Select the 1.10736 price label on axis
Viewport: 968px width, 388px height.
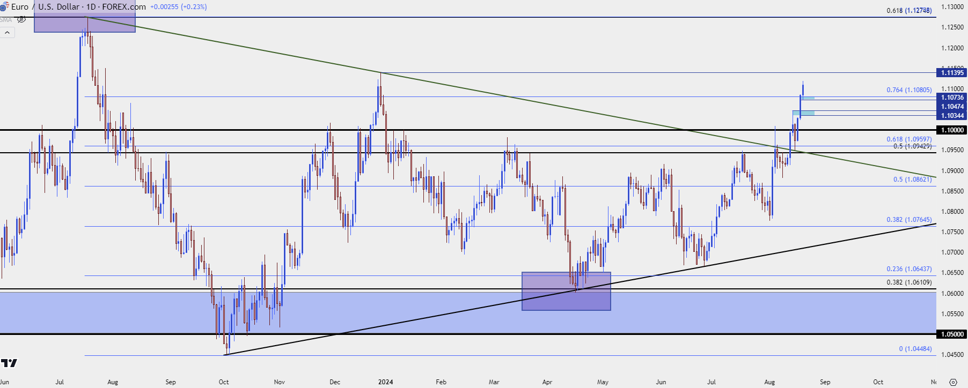952,98
